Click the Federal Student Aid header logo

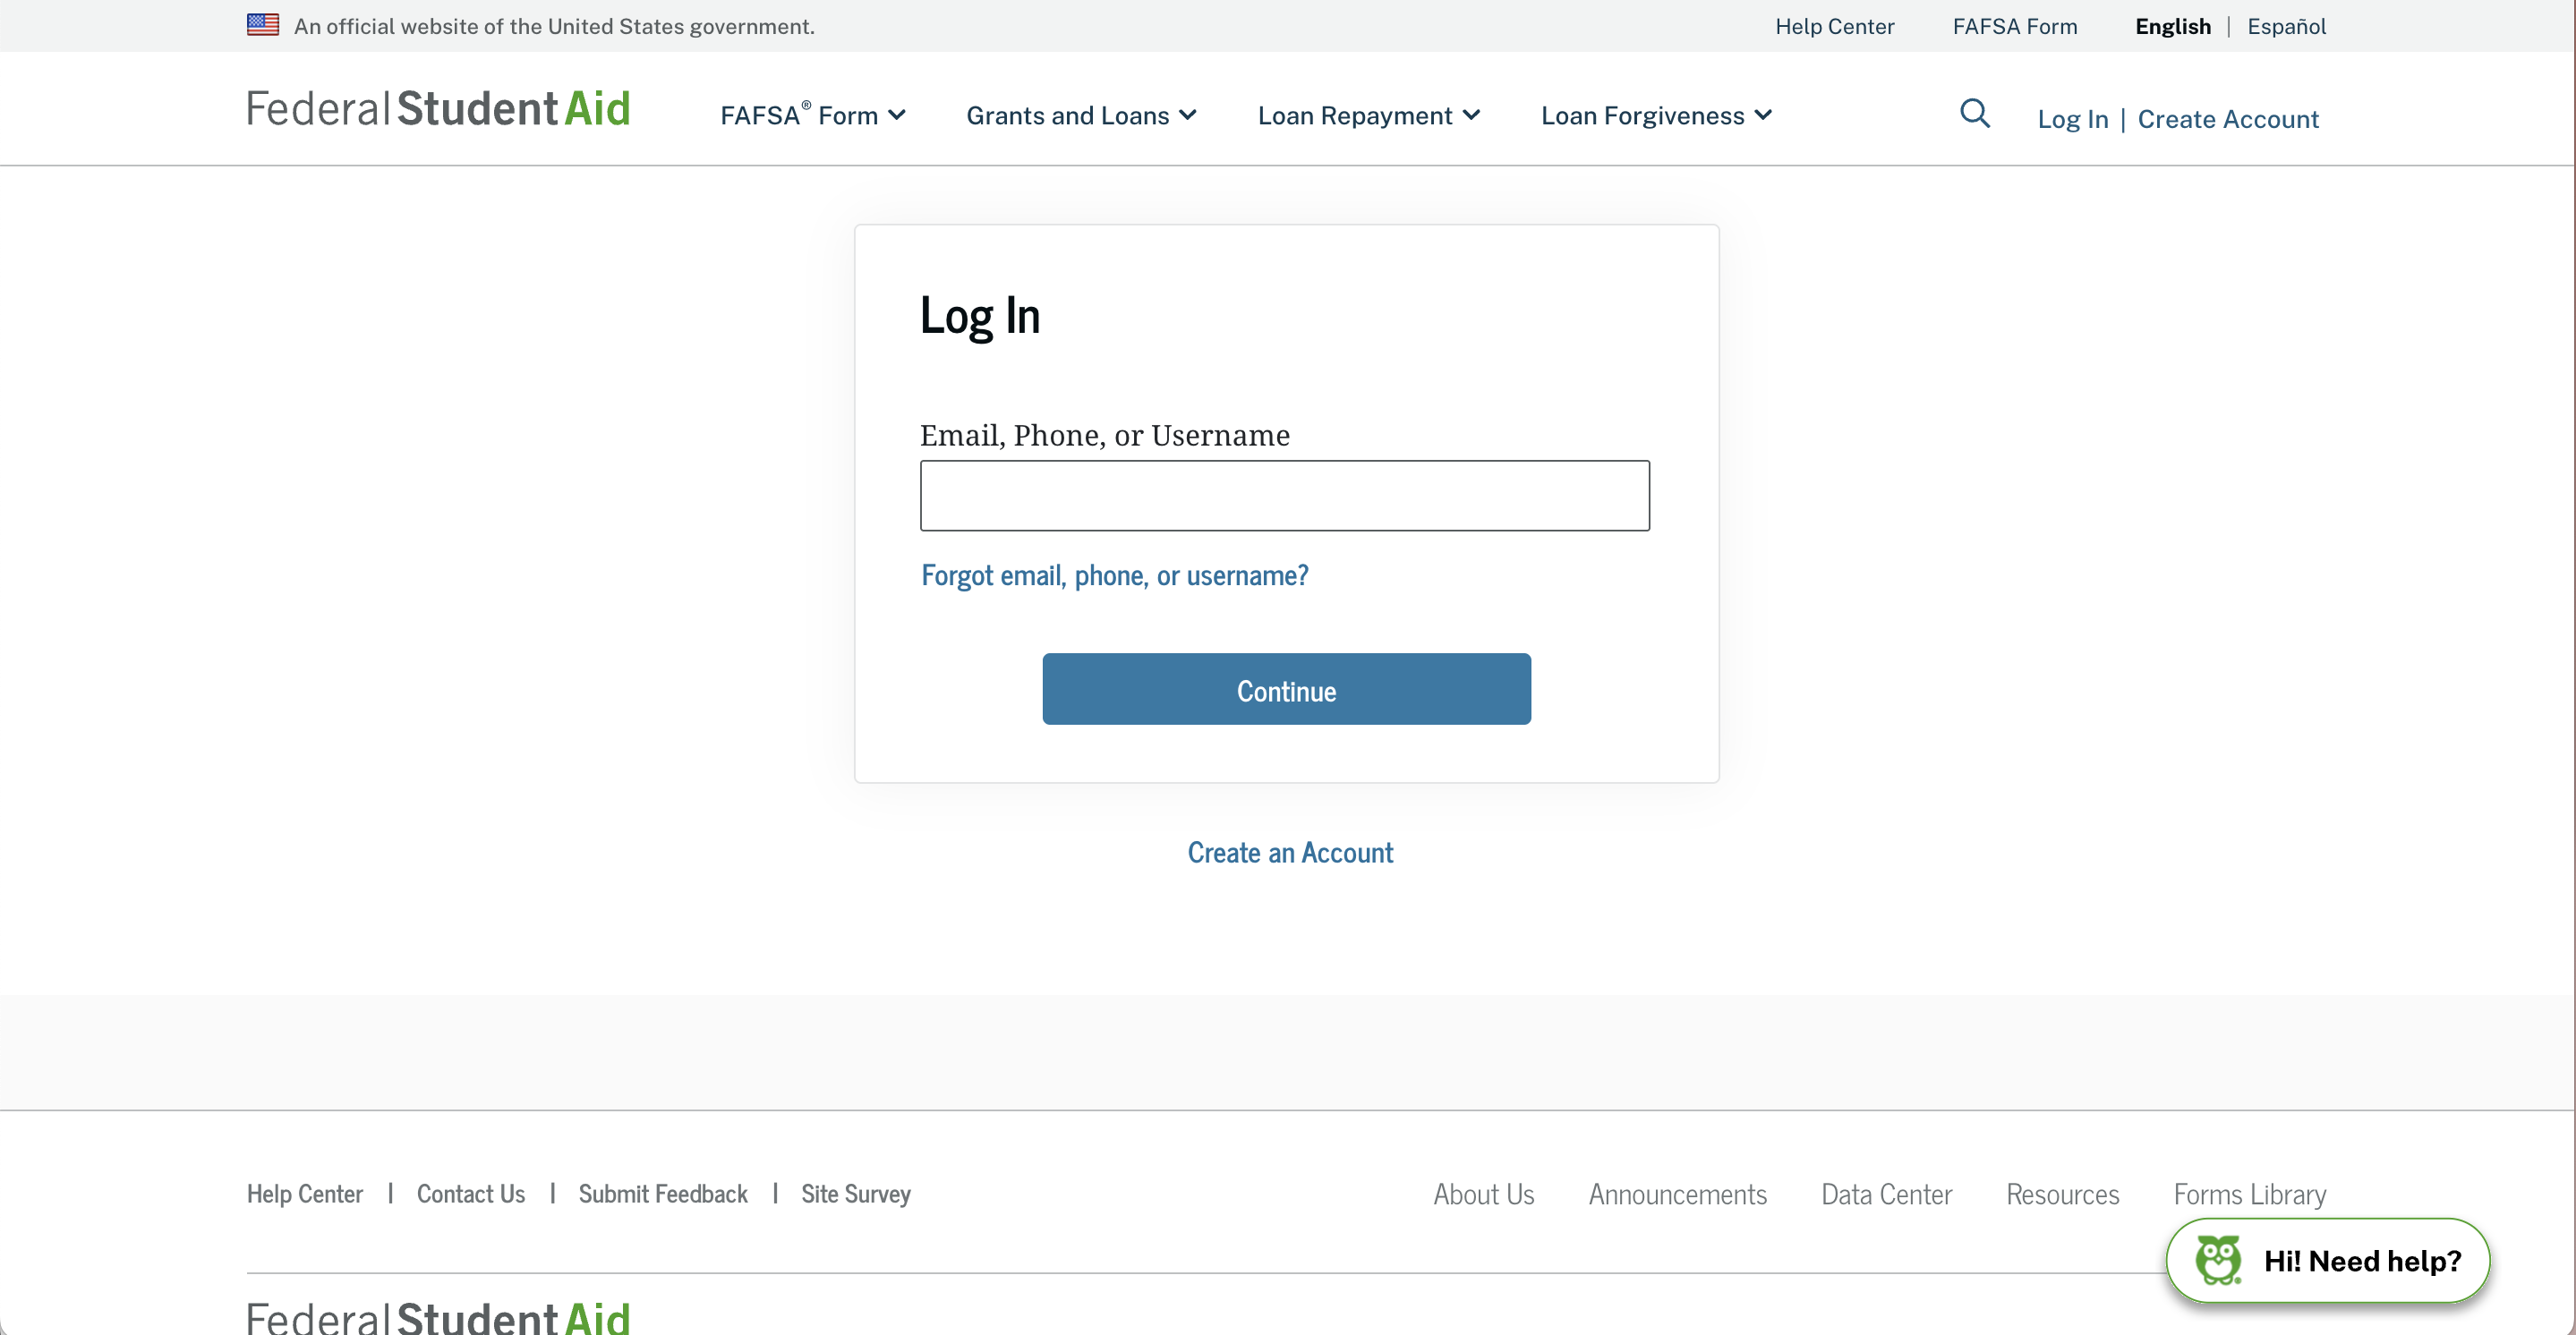point(438,108)
